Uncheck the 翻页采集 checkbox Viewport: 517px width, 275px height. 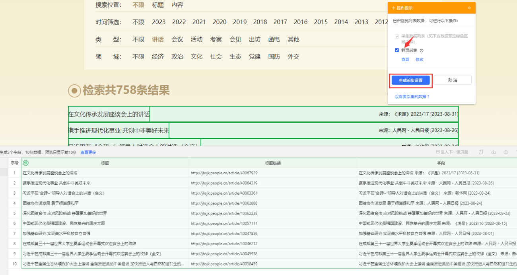pos(397,51)
